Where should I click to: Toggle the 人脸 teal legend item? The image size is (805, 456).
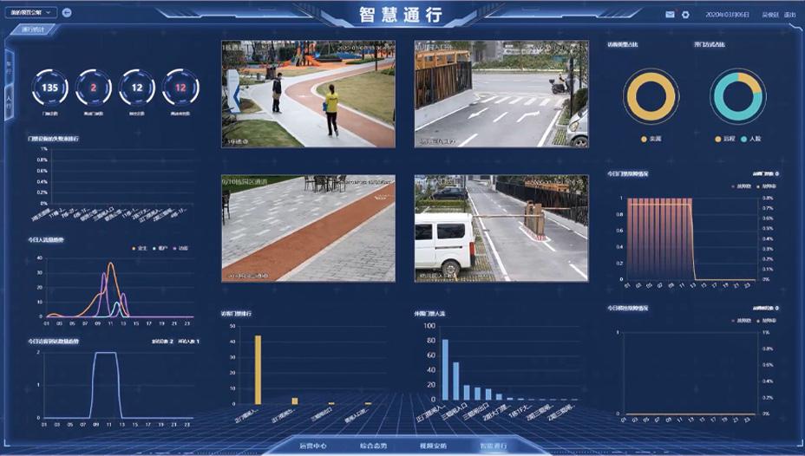point(752,139)
